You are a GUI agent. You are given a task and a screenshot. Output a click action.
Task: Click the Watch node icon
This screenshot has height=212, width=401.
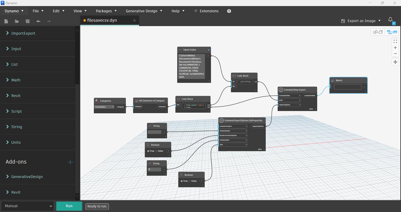pyautogui.click(x=332, y=80)
